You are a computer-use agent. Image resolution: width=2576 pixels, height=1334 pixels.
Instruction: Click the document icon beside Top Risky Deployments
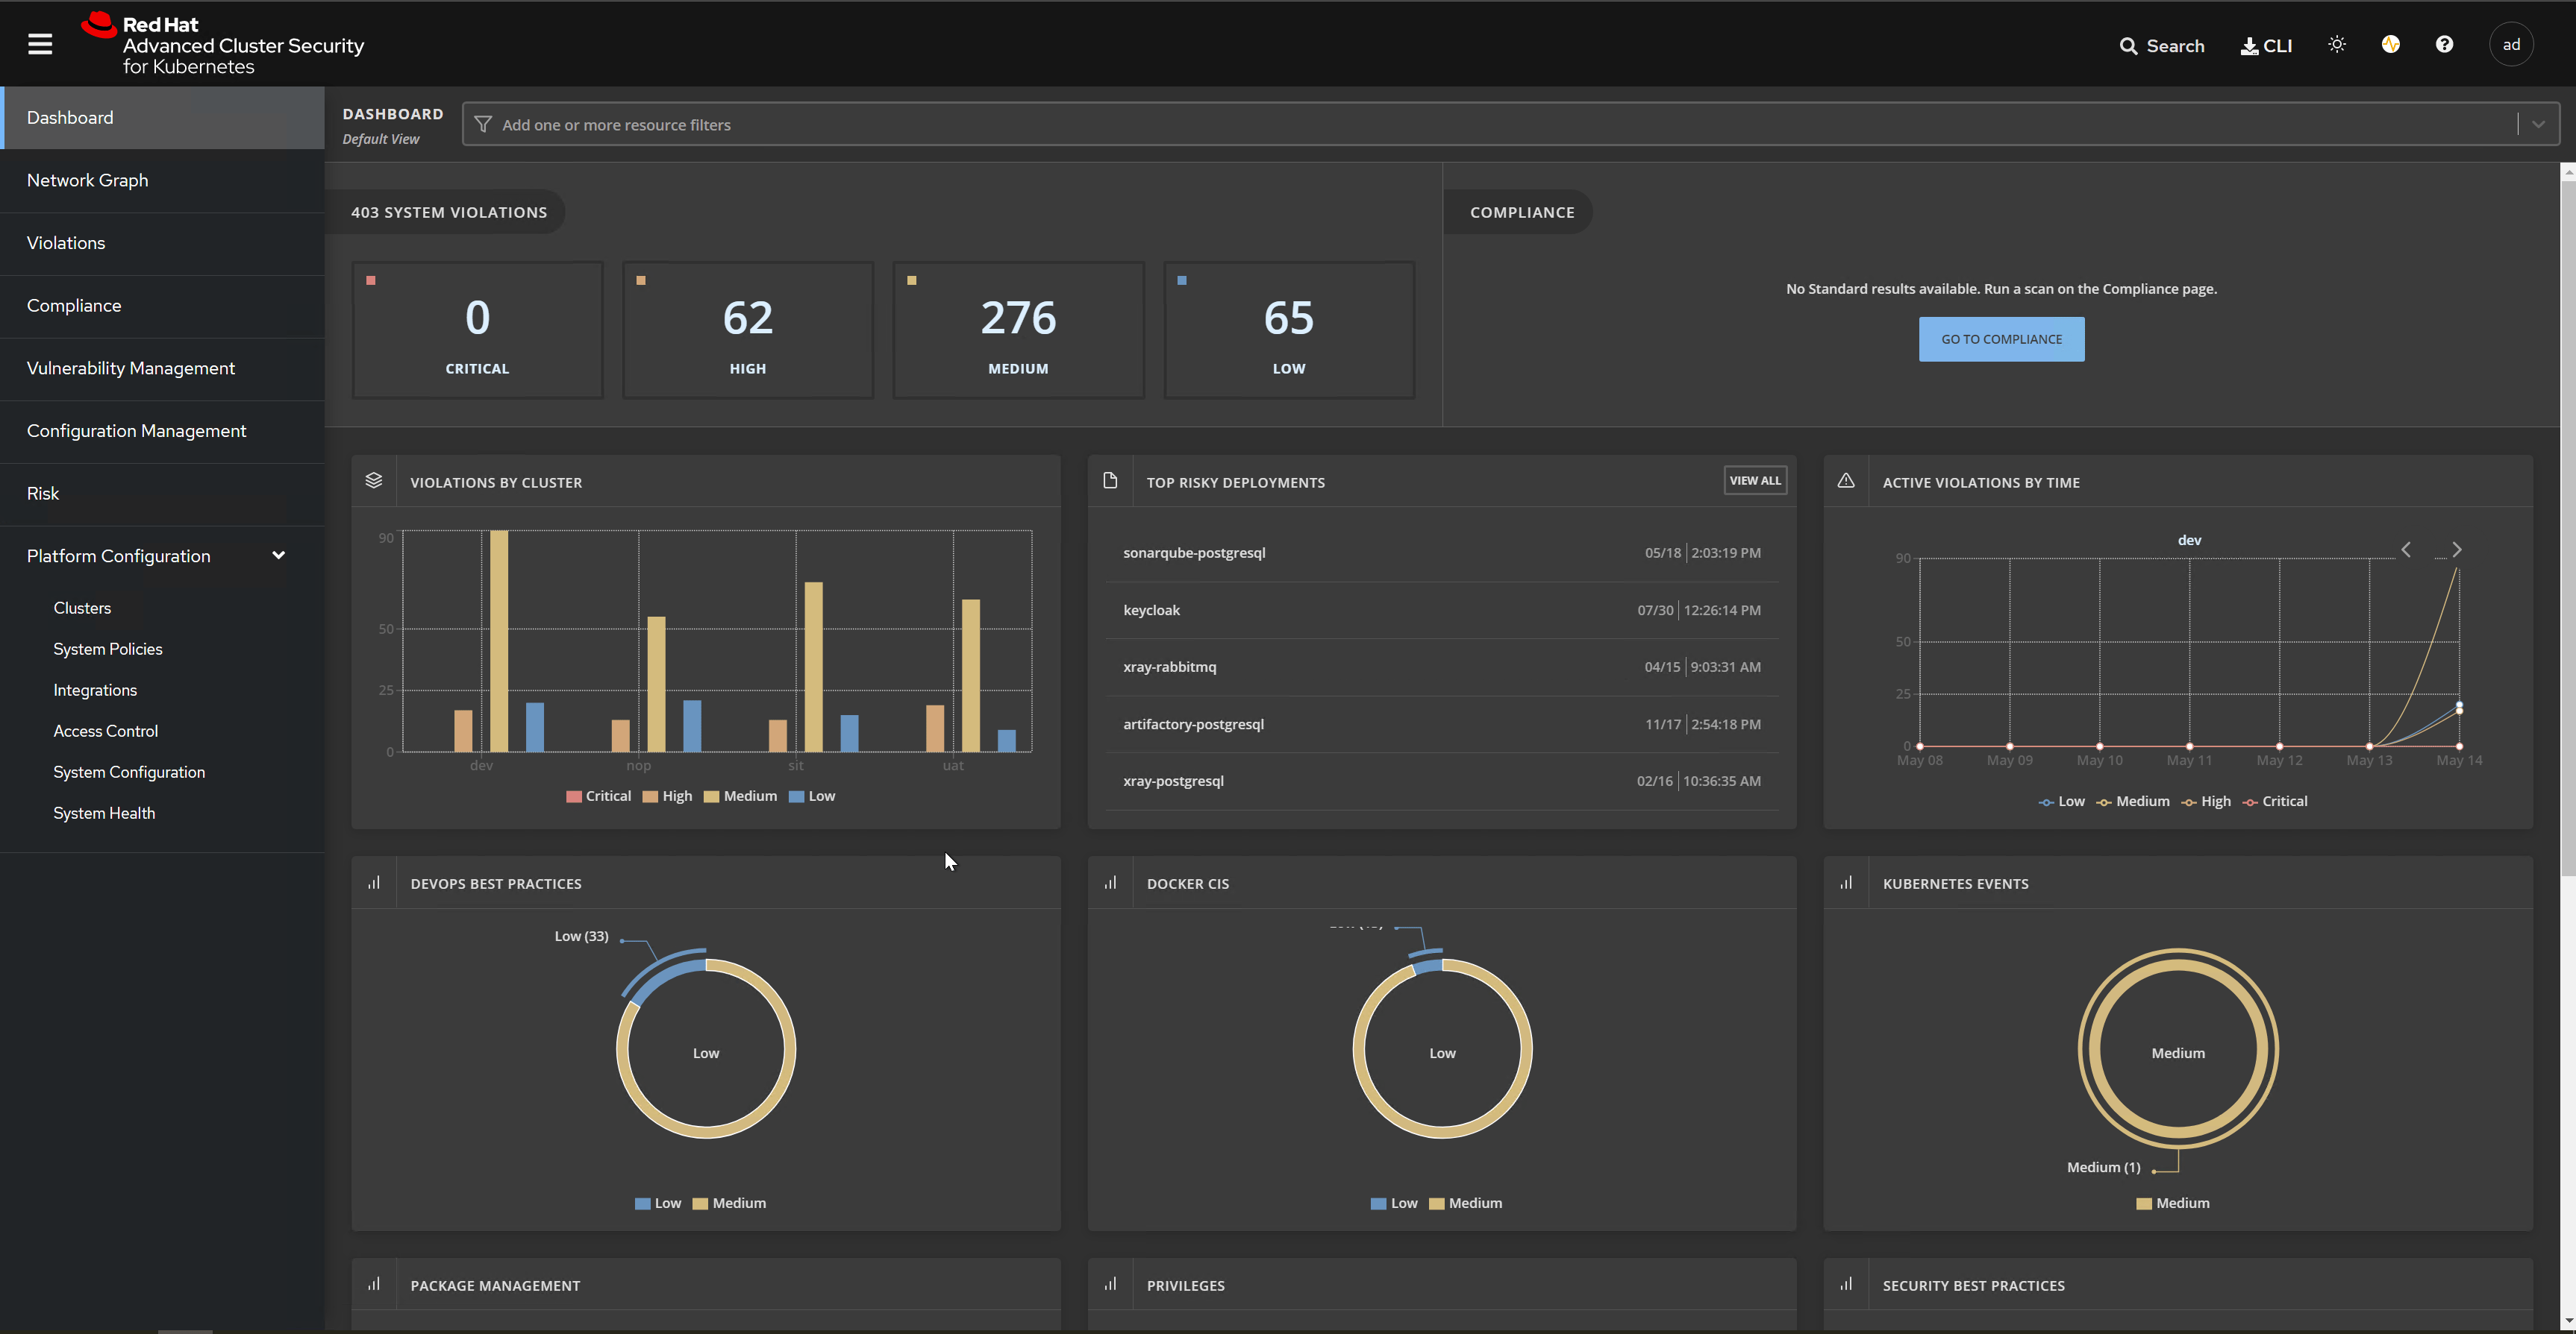1110,479
